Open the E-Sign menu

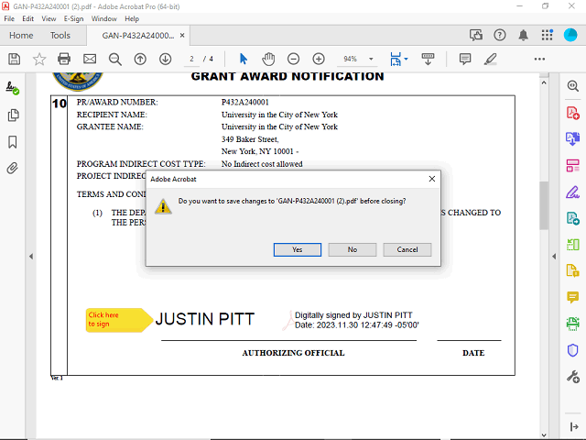pos(73,18)
